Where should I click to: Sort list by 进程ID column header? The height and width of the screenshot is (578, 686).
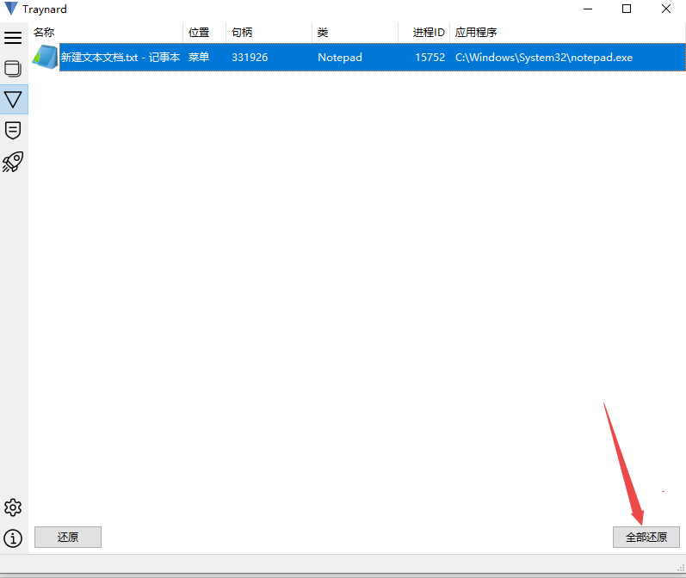pos(428,33)
